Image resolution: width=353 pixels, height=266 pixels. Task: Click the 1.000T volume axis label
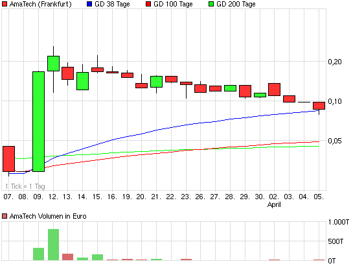[x=339, y=222]
